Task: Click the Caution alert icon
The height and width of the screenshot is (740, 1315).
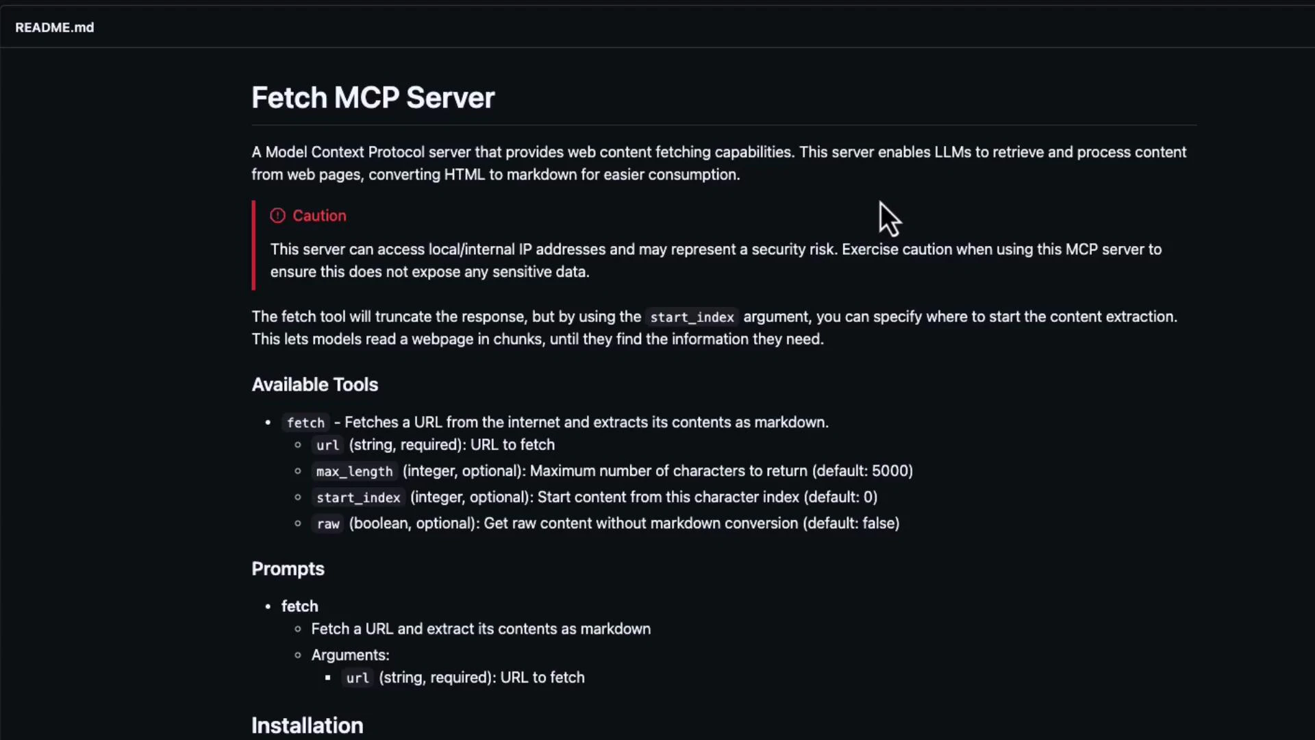Action: [x=277, y=216]
